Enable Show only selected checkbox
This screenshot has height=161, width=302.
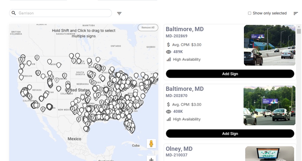pyautogui.click(x=249, y=13)
